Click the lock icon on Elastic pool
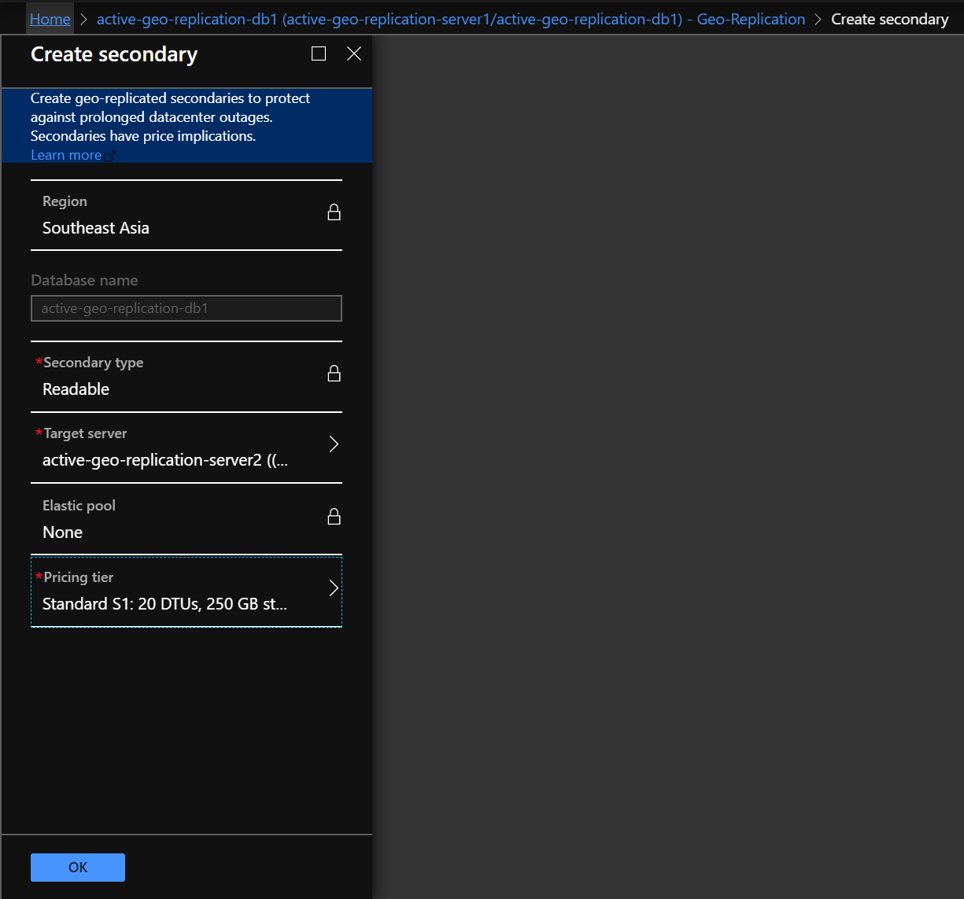 coord(334,516)
